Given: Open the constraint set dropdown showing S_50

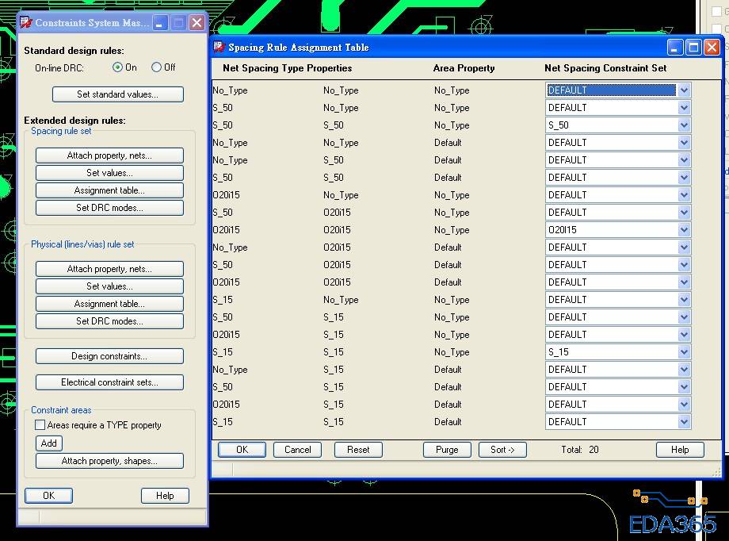Looking at the screenshot, I should pos(684,125).
